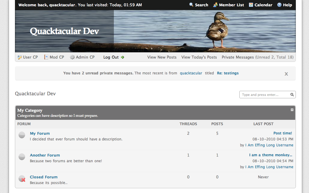Click the User CP icon
Image resolution: width=309 pixels, height=193 pixels.
tap(20, 57)
